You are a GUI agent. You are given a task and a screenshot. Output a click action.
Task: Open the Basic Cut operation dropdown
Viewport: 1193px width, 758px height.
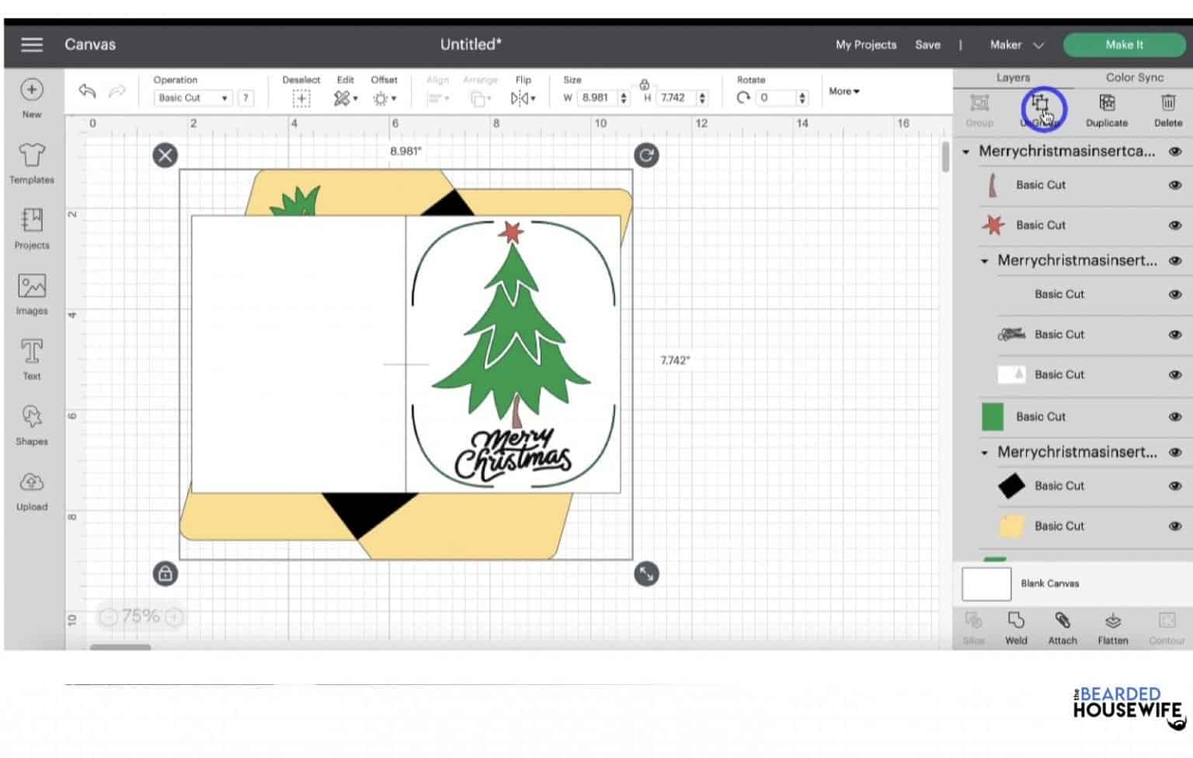191,98
